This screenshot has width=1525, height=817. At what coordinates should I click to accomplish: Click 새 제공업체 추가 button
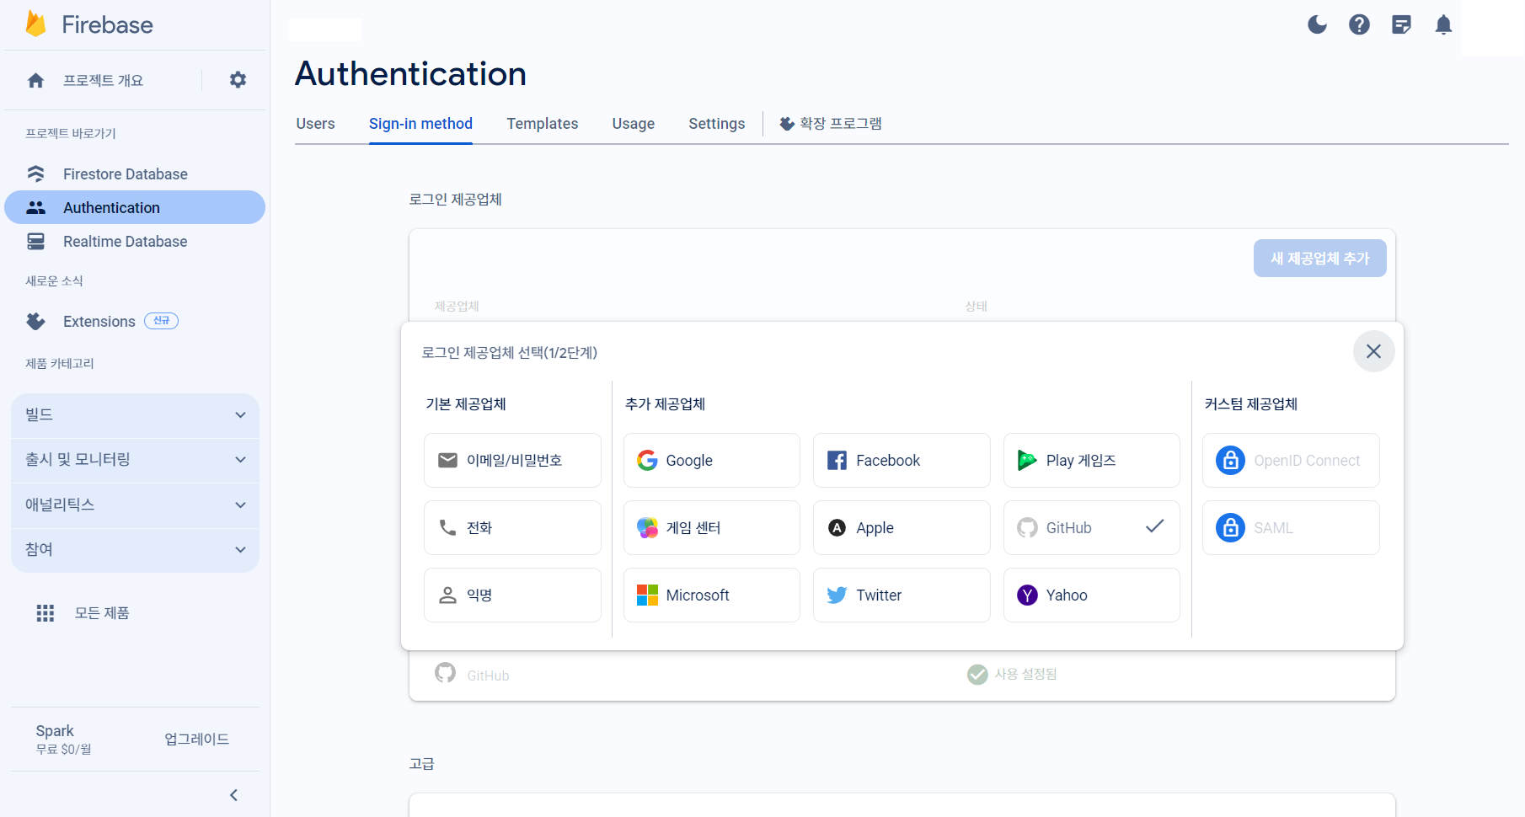click(x=1319, y=258)
